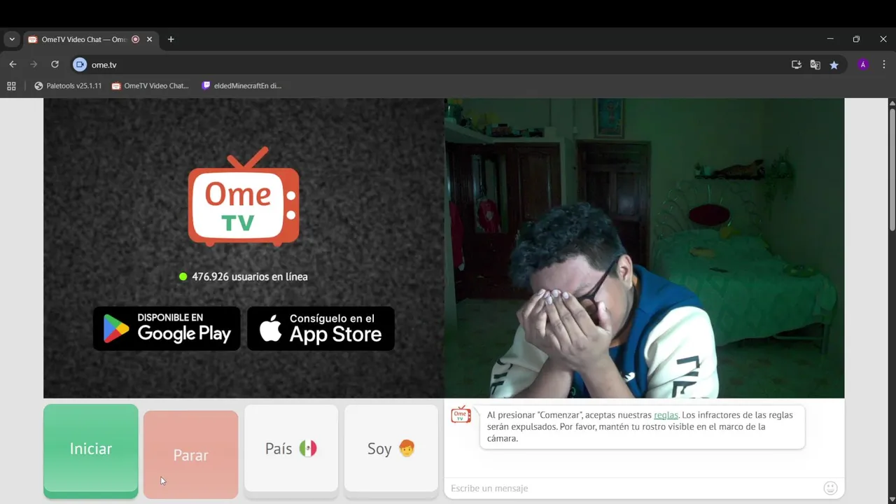The image size is (896, 504).
Task: Reload the ome.tv page
Action: click(55, 64)
